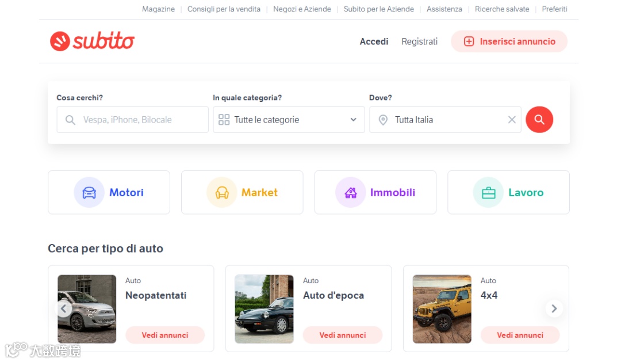Image resolution: width=621 pixels, height=362 pixels.
Task: Click Accedi to log in
Action: (x=374, y=41)
